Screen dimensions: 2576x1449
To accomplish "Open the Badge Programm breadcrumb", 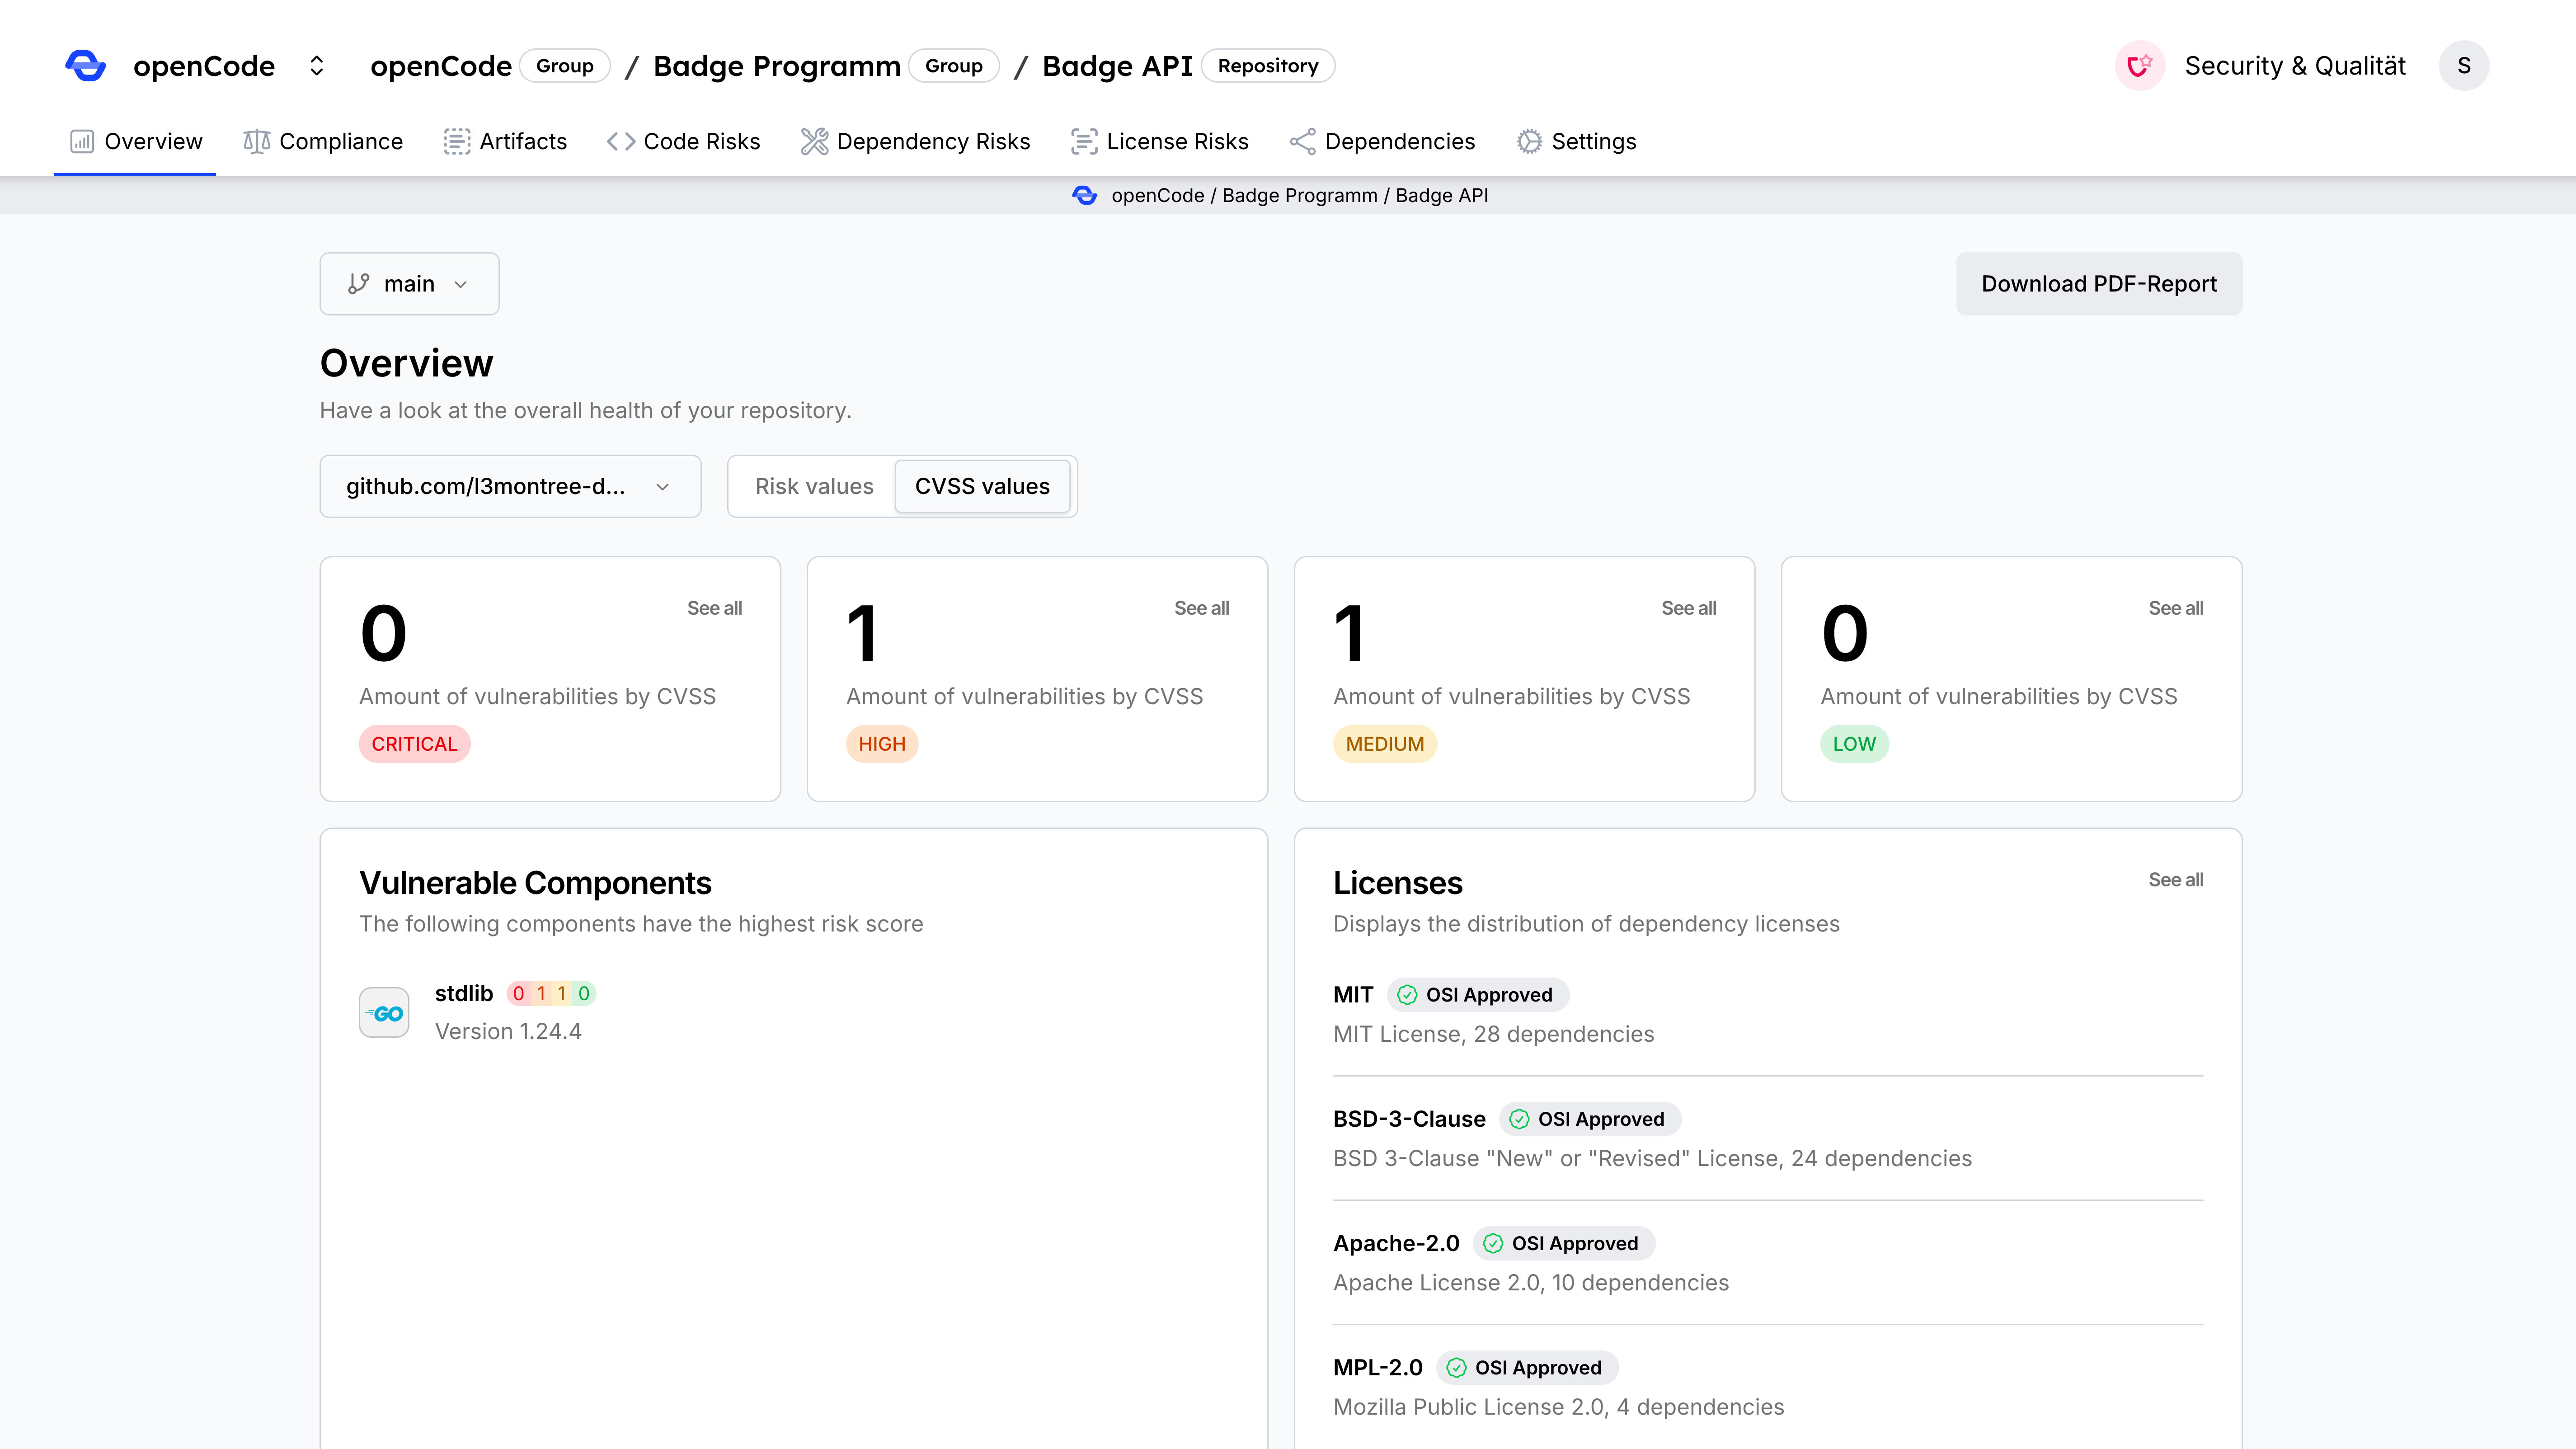I will [x=777, y=66].
